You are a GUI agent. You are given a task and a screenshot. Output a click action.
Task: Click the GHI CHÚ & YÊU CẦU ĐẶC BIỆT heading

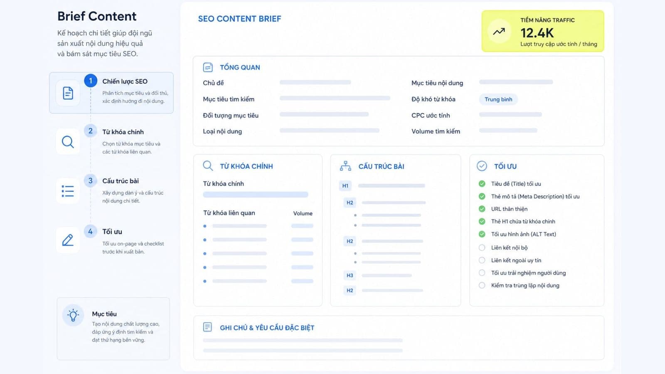(267, 328)
